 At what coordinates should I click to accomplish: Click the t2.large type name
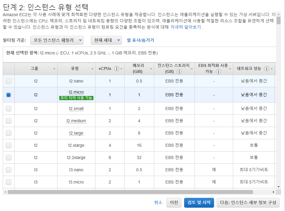pyautogui.click(x=76, y=133)
